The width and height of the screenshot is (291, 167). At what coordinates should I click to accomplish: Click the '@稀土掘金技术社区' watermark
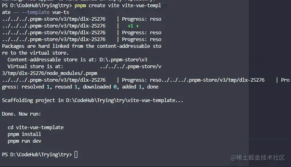point(258,158)
